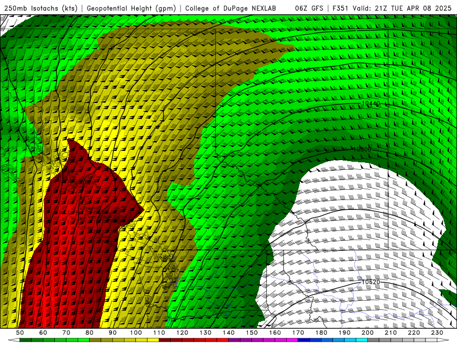Click the 170 value on color scale
Screen dimensions: 457x343
coord(298,333)
